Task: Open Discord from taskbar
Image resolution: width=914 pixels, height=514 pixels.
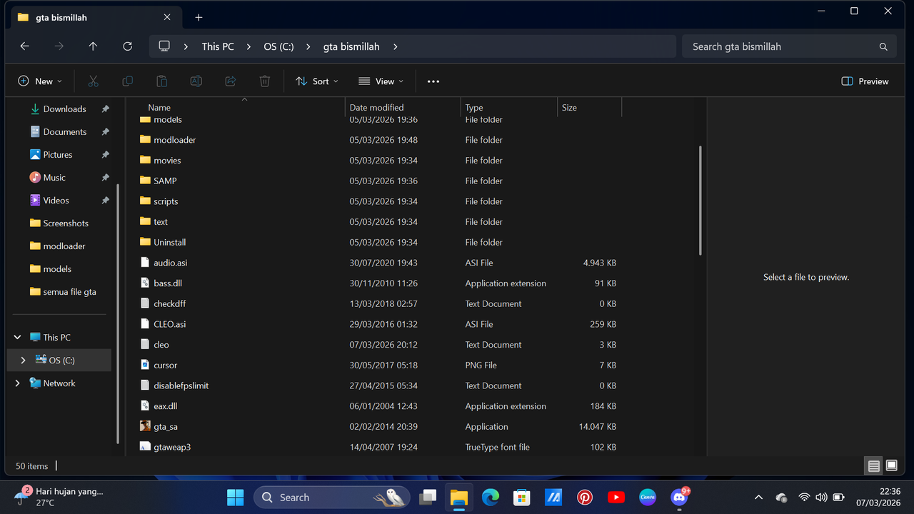Action: (x=679, y=497)
